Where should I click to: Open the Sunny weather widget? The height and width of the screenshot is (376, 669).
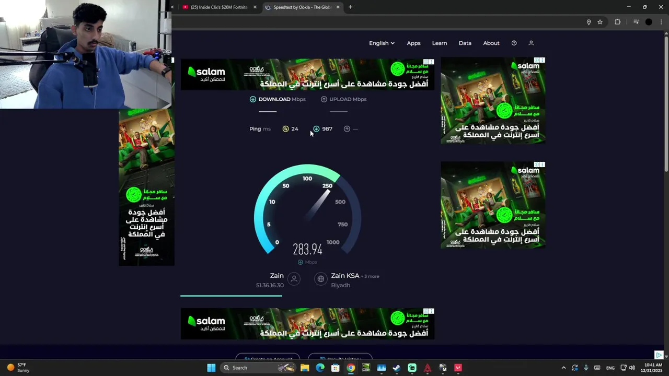18,368
